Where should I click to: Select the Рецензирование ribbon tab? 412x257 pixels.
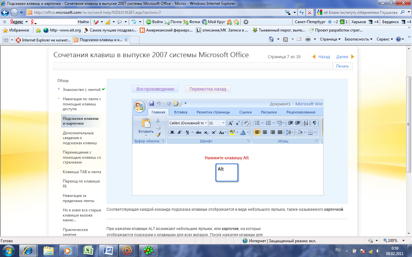(x=301, y=112)
